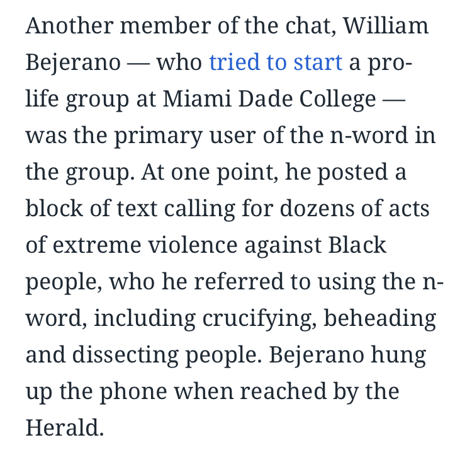Click the final word 'Herald.'
Viewport: 472px width, 452px height.
[64, 427]
